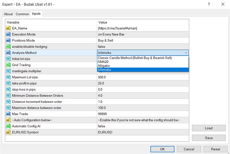
Task: Select Classic Candle Method from the list
Action: 135,58
